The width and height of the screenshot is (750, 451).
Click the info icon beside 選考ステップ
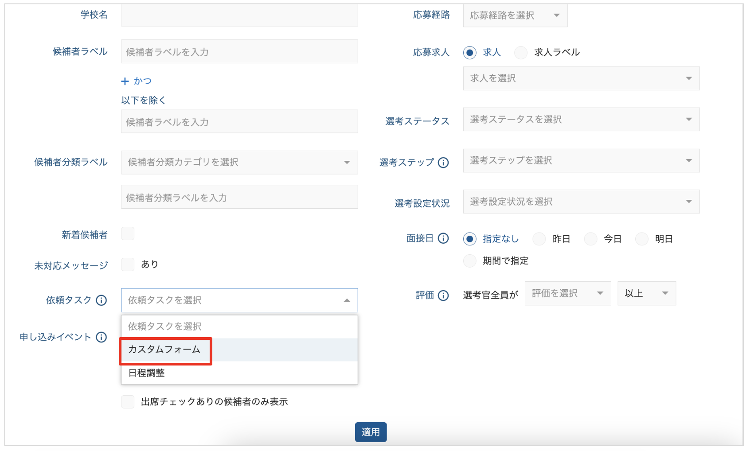(x=443, y=163)
